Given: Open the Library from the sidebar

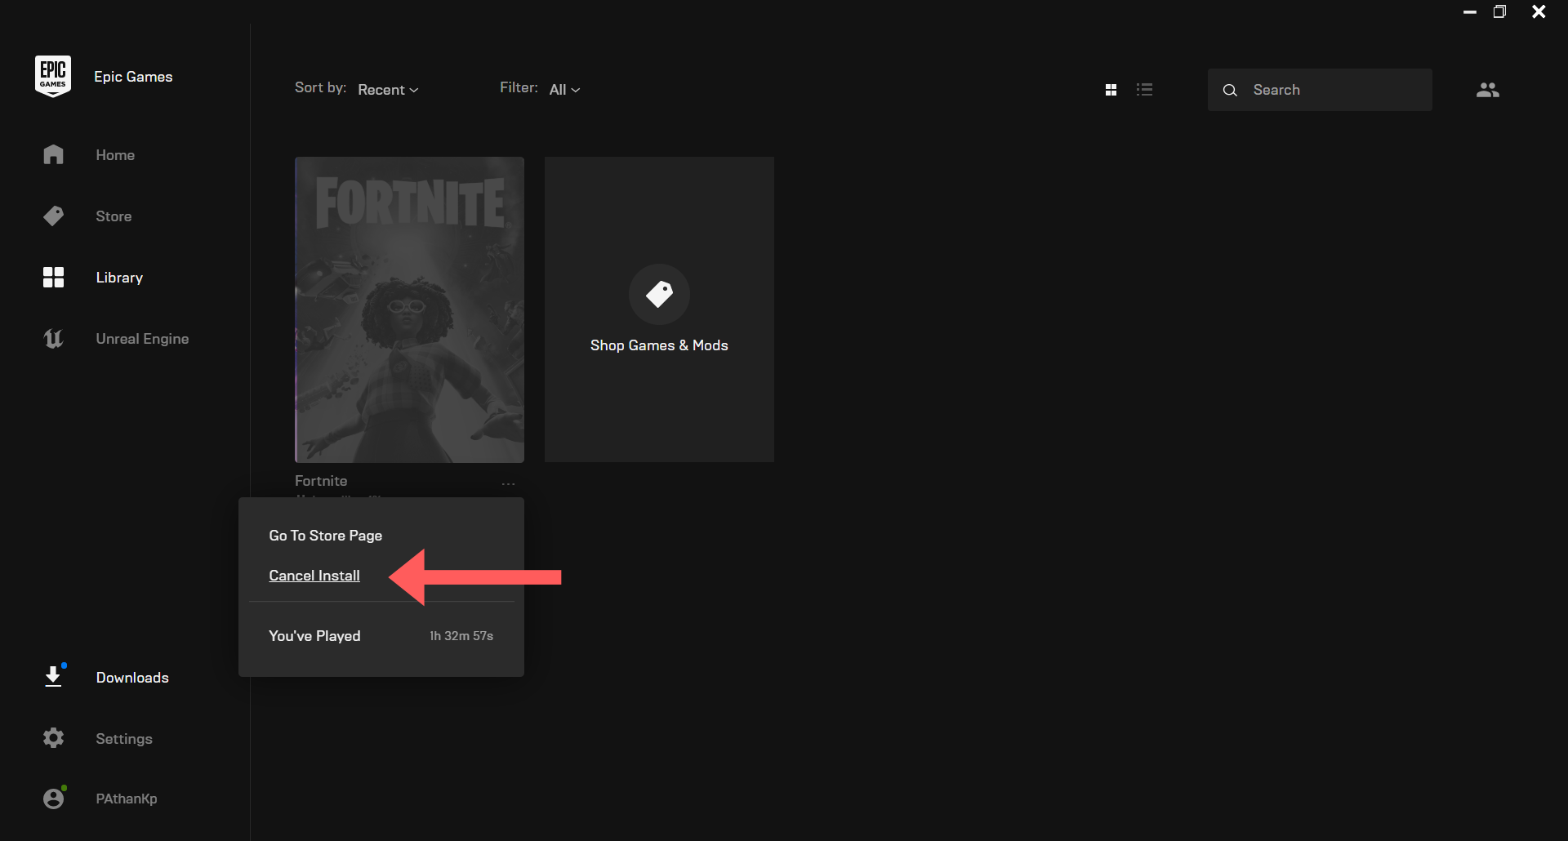Looking at the screenshot, I should [x=118, y=277].
